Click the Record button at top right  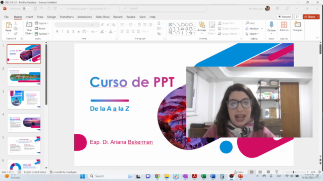tap(285, 17)
